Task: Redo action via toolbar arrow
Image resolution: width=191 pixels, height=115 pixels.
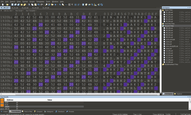Action: point(42,5)
